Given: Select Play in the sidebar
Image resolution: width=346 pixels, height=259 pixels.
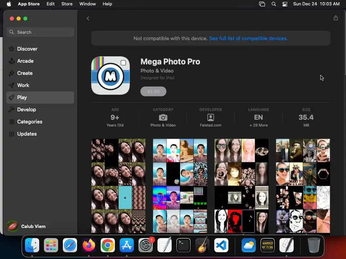Looking at the screenshot, I should coord(40,97).
